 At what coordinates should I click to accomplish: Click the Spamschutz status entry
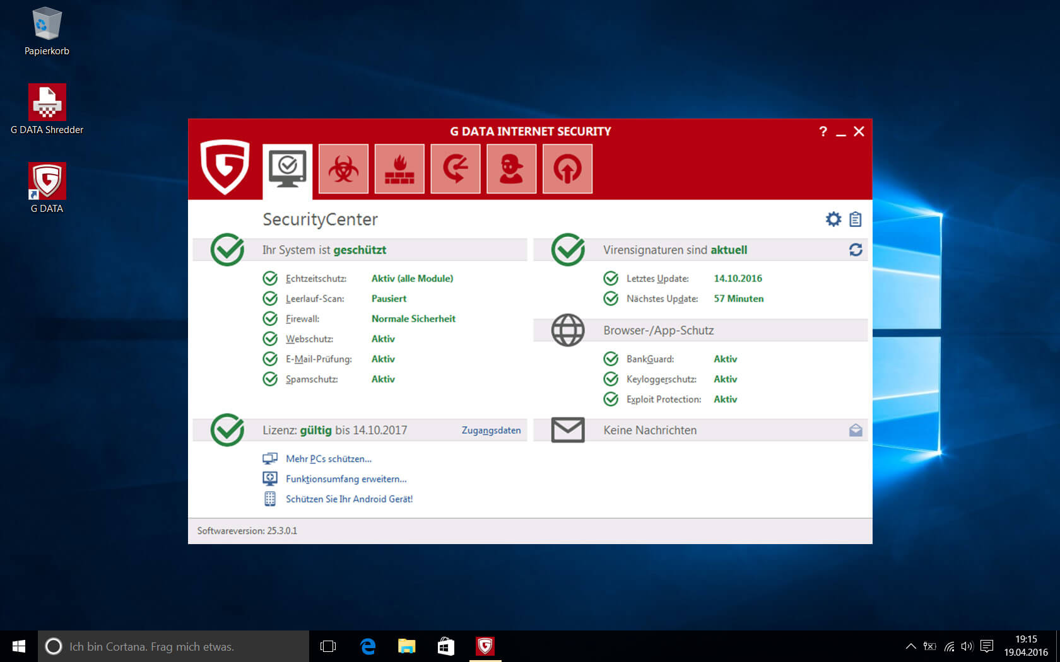coord(312,379)
